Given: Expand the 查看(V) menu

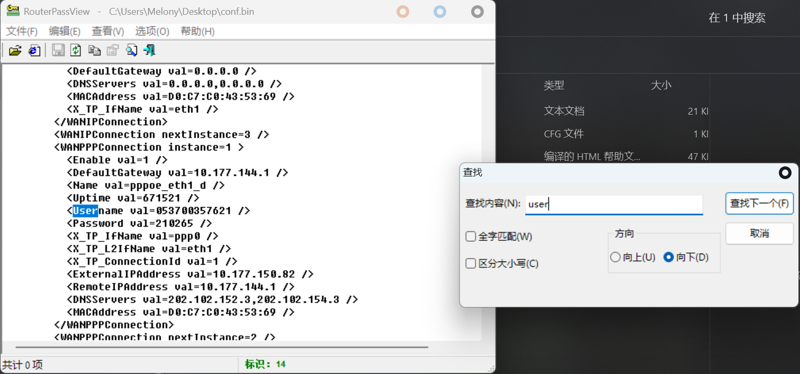Looking at the screenshot, I should pos(108,31).
